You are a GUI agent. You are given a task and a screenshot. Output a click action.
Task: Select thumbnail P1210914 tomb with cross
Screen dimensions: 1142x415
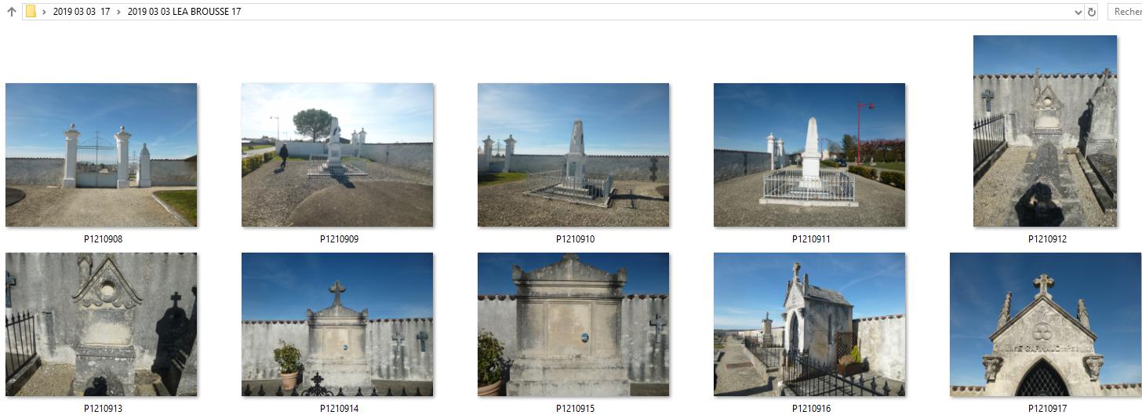point(337,324)
